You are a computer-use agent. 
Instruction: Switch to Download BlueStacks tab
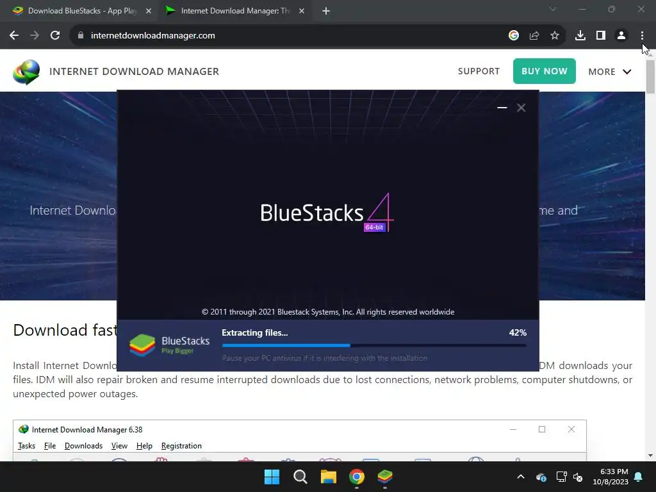coord(83,11)
